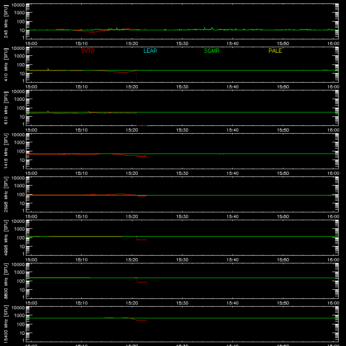Click the cyan LEAR station legend label
Screen dimensions: 346x346
(x=150, y=51)
